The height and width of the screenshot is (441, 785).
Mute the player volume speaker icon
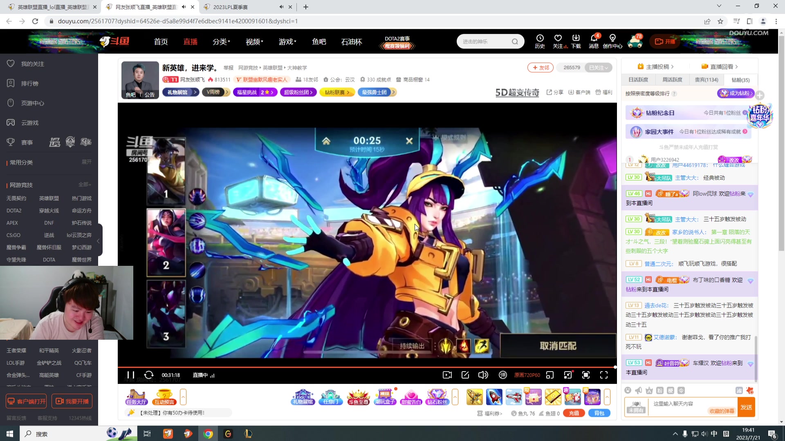coord(483,375)
